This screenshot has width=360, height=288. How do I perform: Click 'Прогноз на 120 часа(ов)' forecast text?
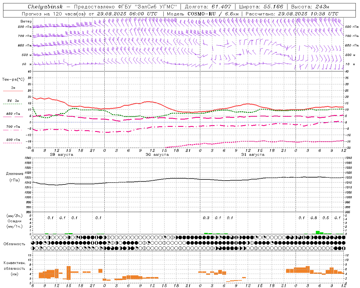[53, 14]
